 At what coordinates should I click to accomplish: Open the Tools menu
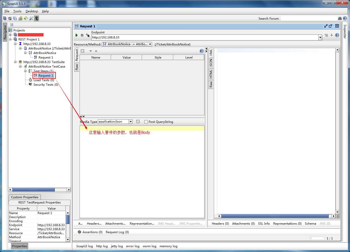[x=17, y=11]
